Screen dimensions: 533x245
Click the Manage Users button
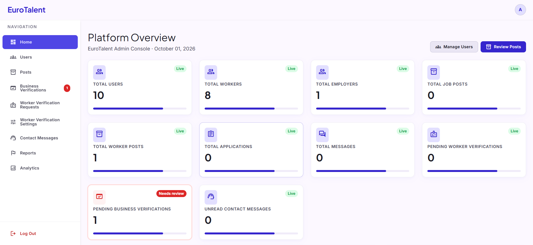point(454,47)
